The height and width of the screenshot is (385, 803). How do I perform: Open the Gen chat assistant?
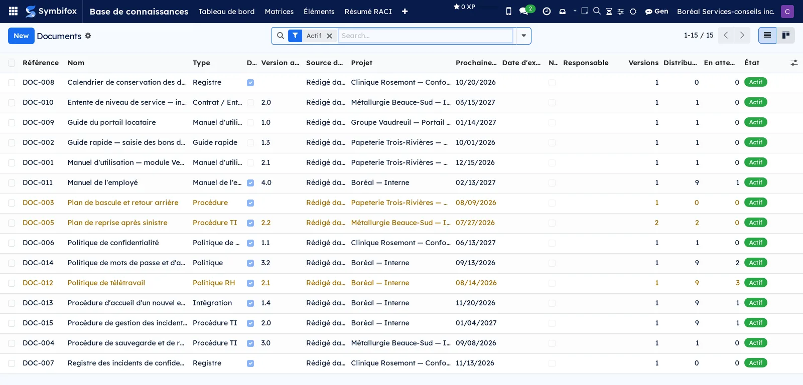(x=656, y=11)
